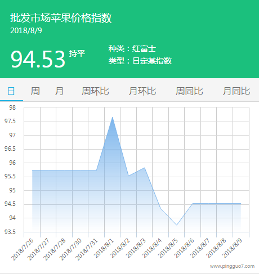The height and width of the screenshot is (274, 259).
Task: Click the index value 94.53
Action: (x=38, y=59)
